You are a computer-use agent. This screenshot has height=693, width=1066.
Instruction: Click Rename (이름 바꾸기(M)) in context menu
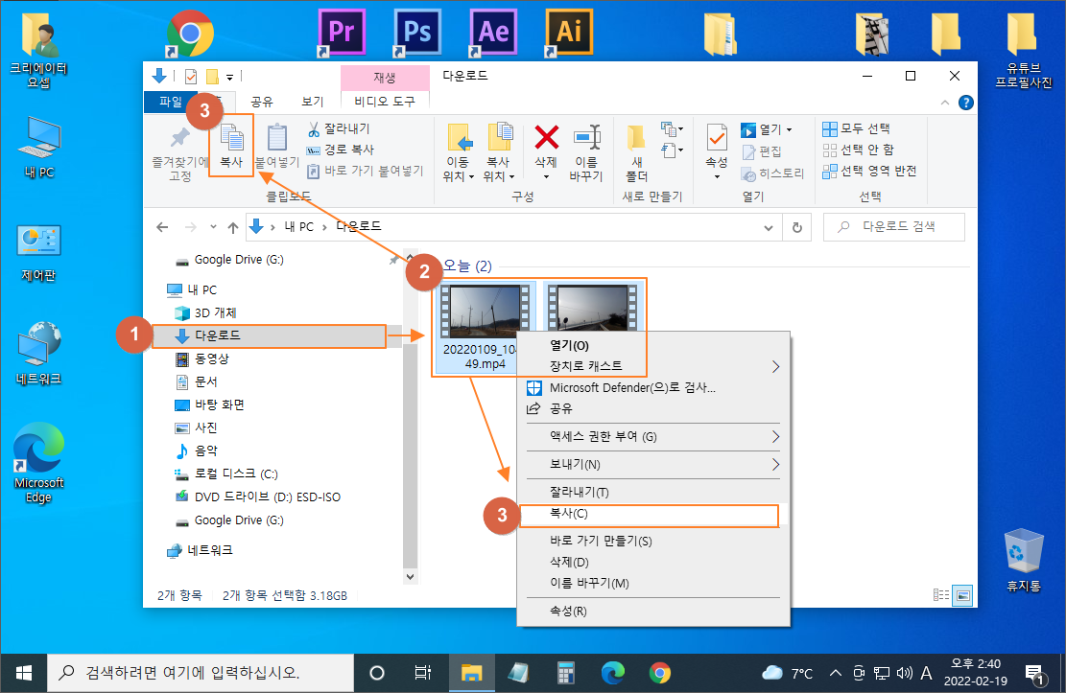tap(653, 583)
